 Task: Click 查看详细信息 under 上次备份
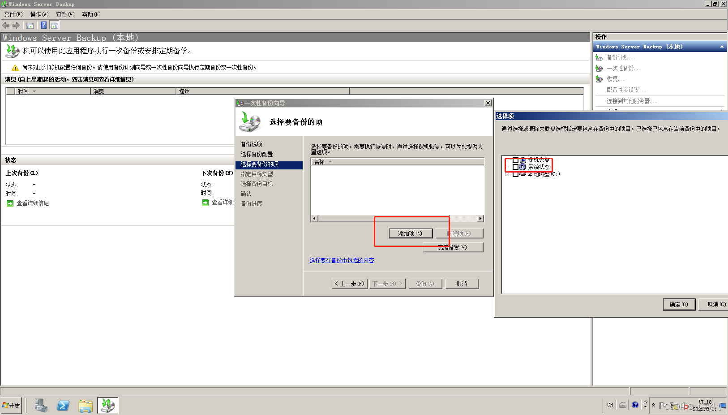[33, 203]
